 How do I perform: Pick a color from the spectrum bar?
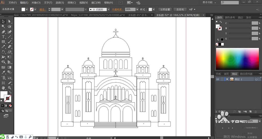pyautogui.click(x=237, y=59)
